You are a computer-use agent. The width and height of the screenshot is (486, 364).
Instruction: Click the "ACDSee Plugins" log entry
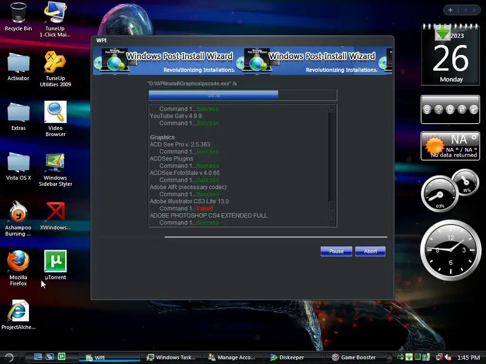coord(171,159)
